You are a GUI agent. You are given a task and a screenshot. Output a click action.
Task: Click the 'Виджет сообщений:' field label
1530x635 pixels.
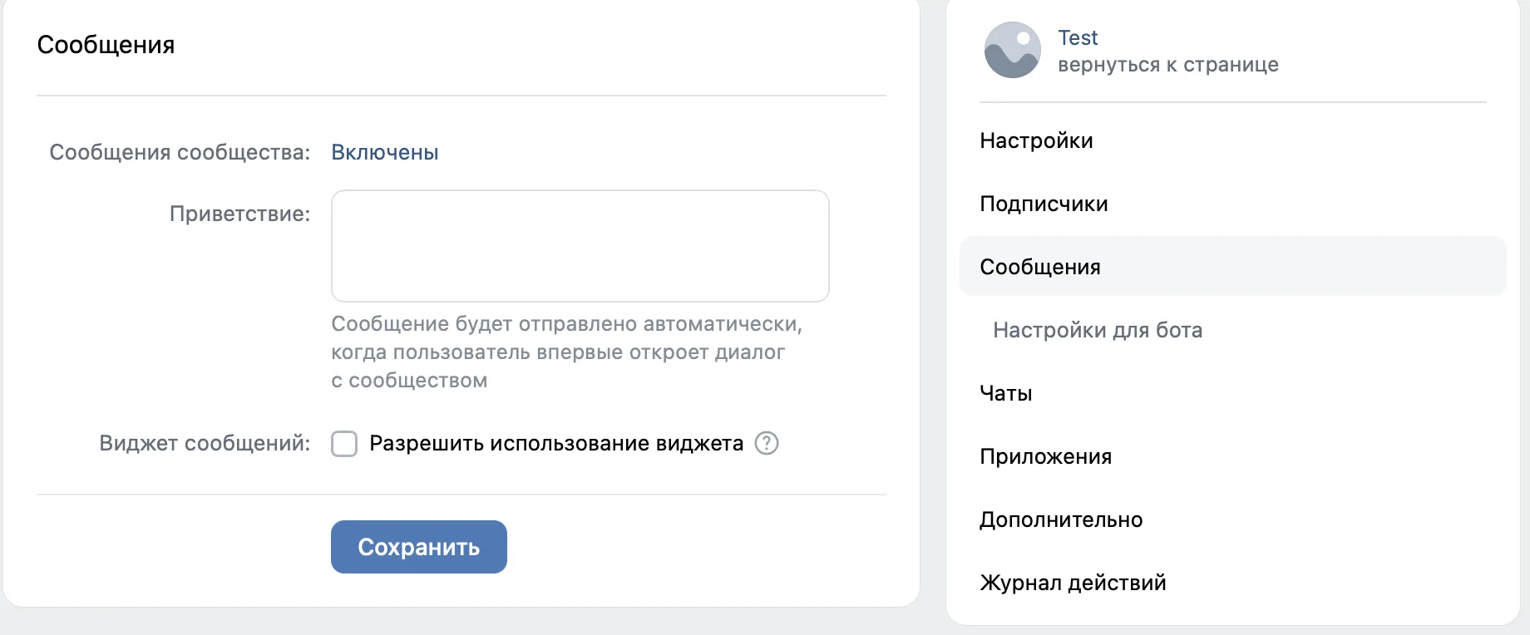(x=205, y=444)
